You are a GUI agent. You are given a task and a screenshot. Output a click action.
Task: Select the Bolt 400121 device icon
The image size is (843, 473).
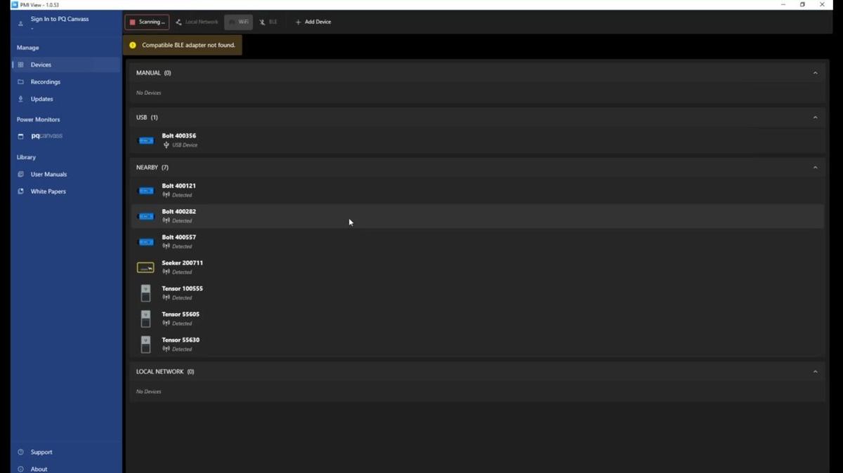coord(145,190)
